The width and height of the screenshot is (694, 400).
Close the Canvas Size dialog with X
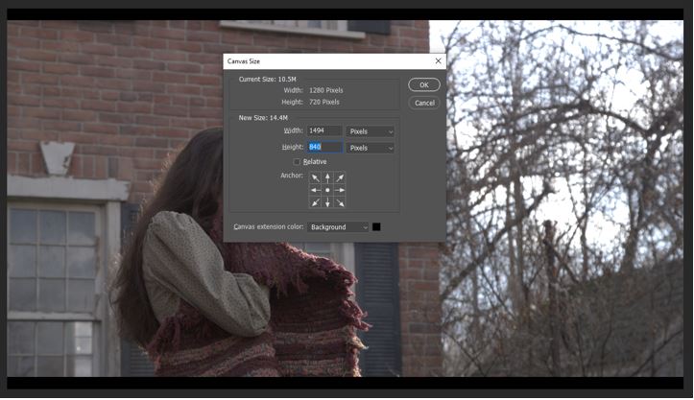pos(438,61)
